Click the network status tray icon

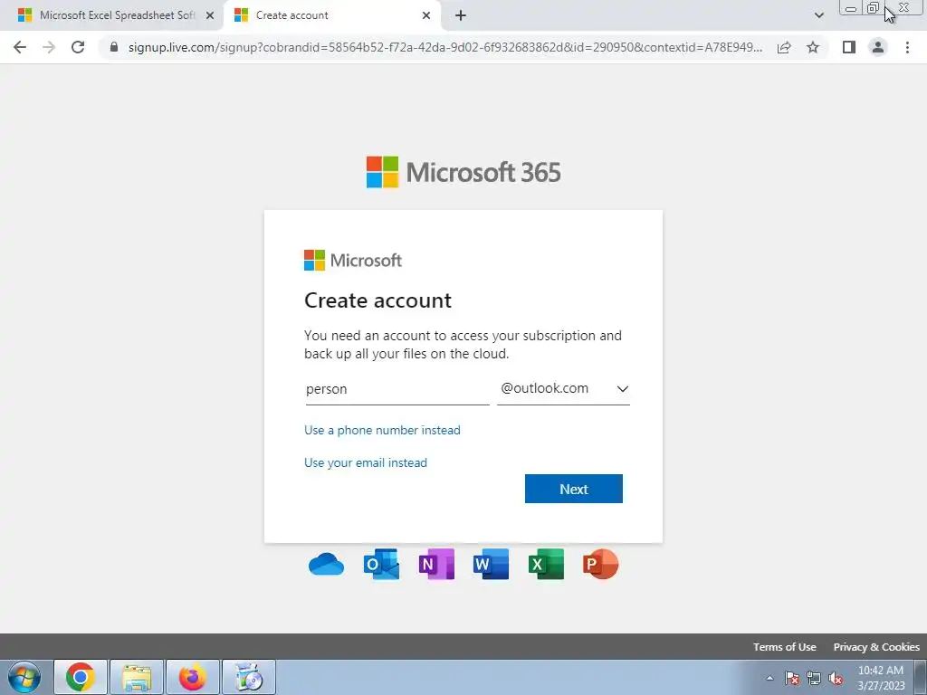pyautogui.click(x=814, y=678)
